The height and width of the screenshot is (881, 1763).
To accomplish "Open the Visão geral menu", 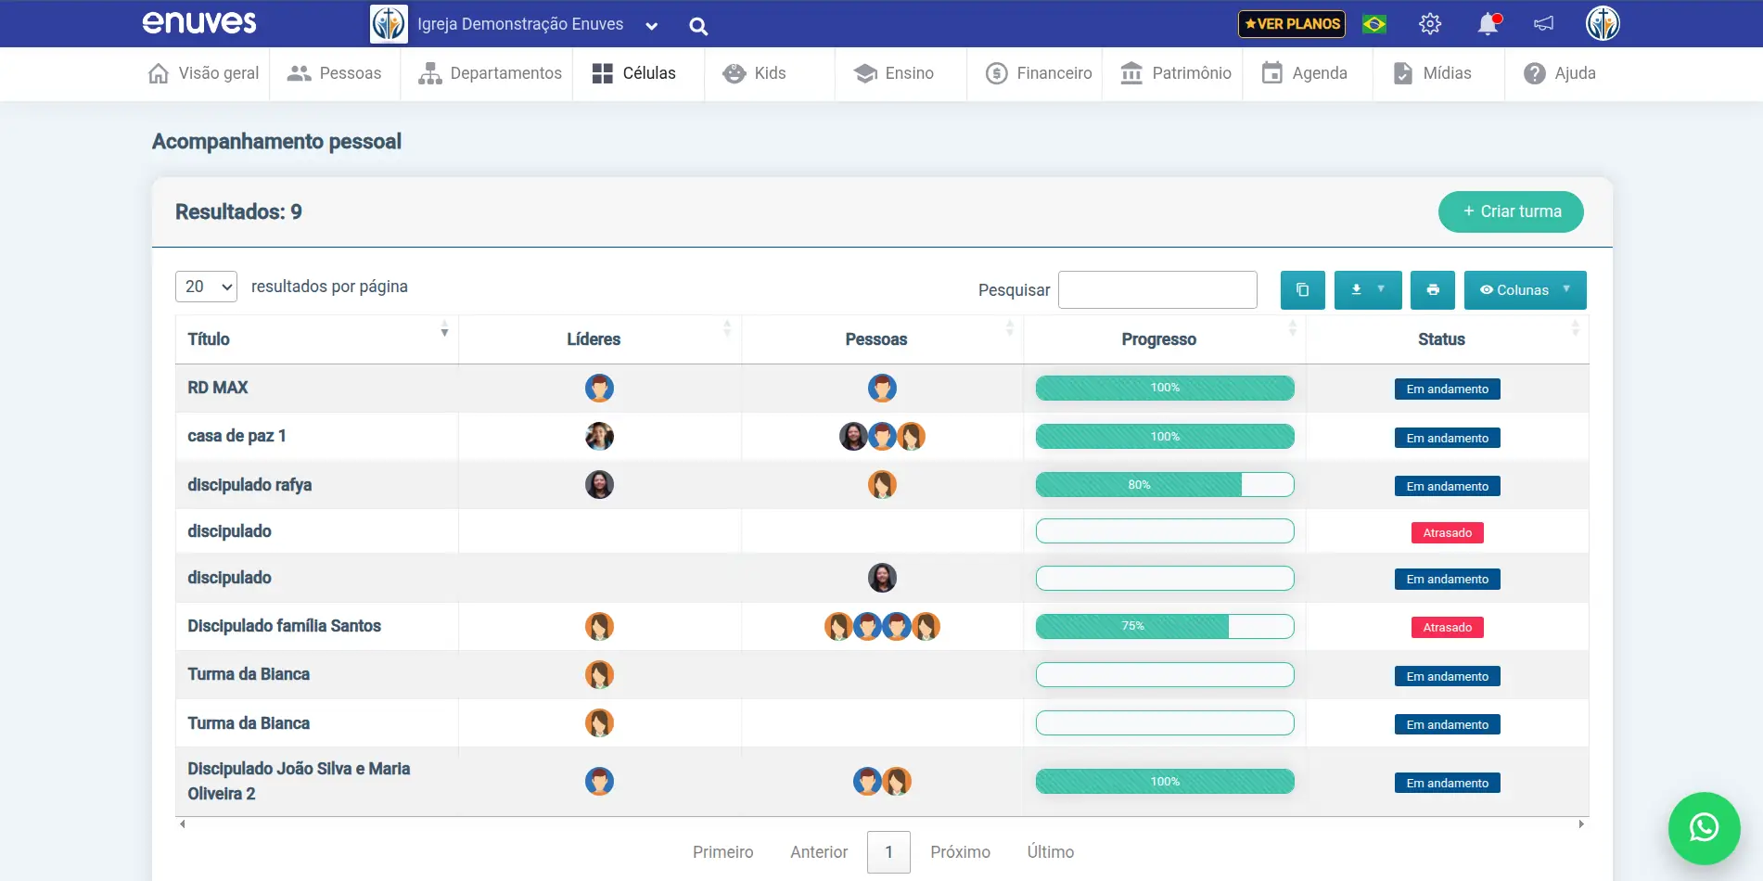I will click(204, 73).
